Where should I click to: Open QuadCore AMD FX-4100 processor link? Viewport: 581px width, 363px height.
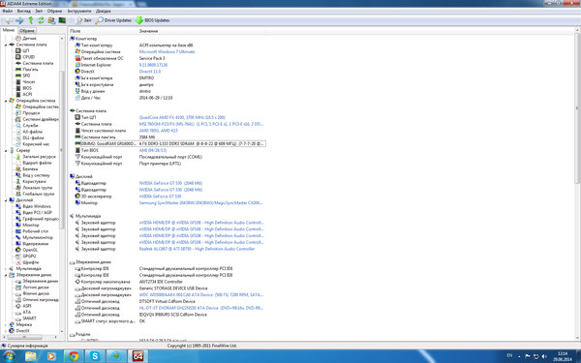[182, 117]
